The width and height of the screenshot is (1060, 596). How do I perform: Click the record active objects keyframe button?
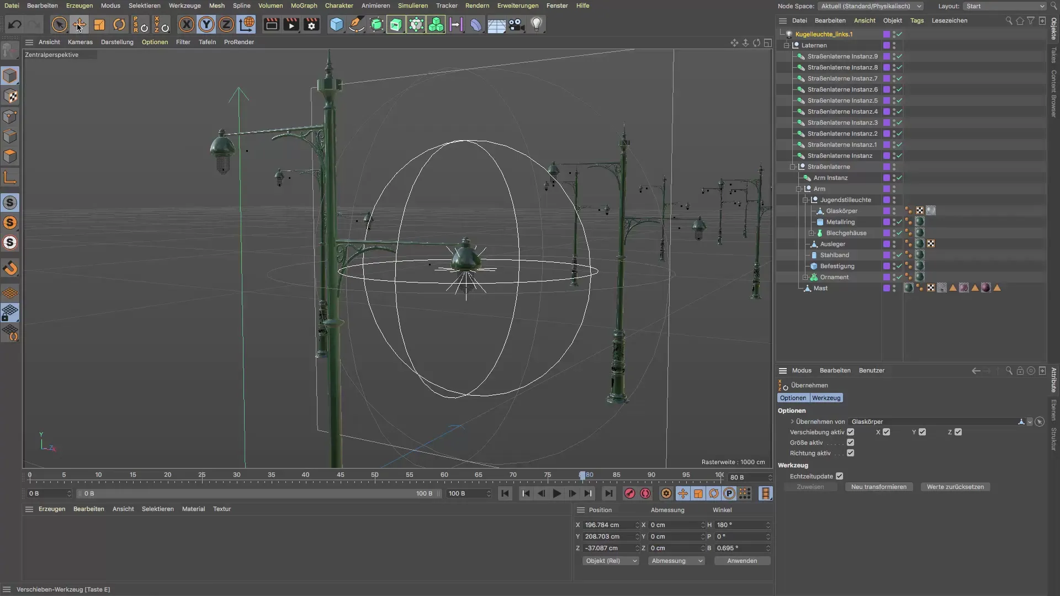coord(629,493)
